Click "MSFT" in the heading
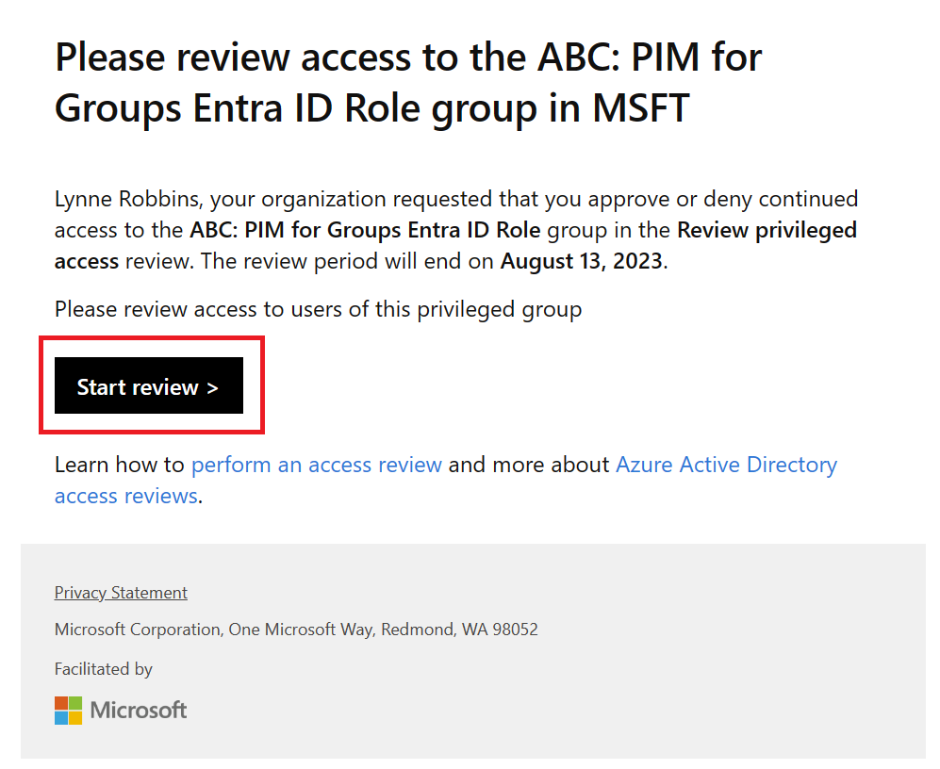 point(641,108)
